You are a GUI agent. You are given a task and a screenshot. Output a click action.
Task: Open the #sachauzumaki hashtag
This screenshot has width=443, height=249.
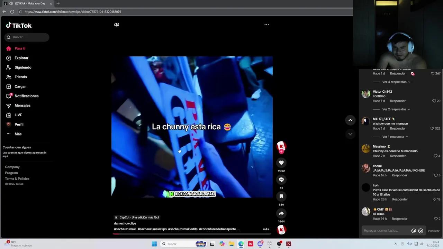pos(125,229)
